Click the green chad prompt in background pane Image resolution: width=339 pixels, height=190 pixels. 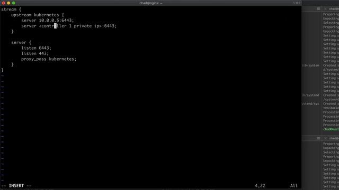point(331,129)
